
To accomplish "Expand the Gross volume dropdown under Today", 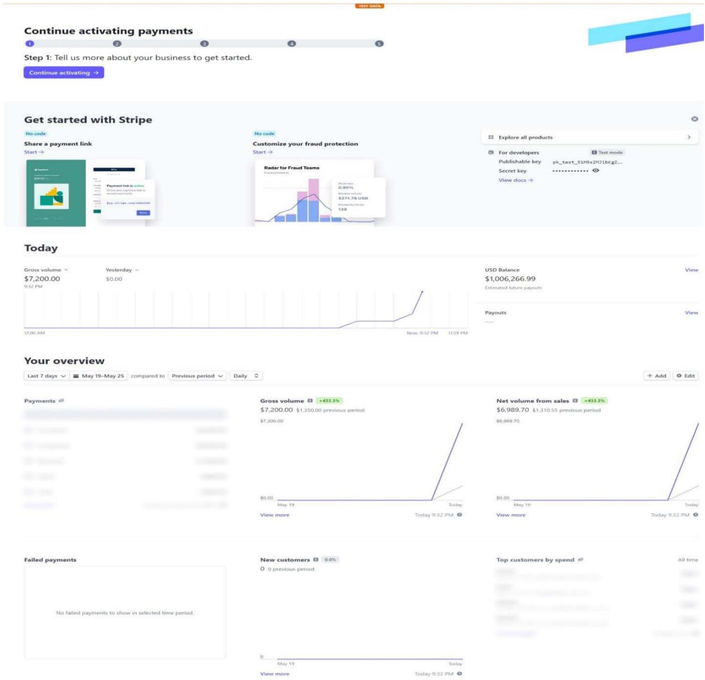I will pos(46,270).
